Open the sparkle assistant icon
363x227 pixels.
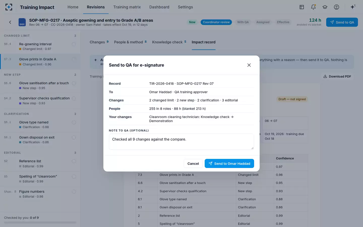(353, 7)
